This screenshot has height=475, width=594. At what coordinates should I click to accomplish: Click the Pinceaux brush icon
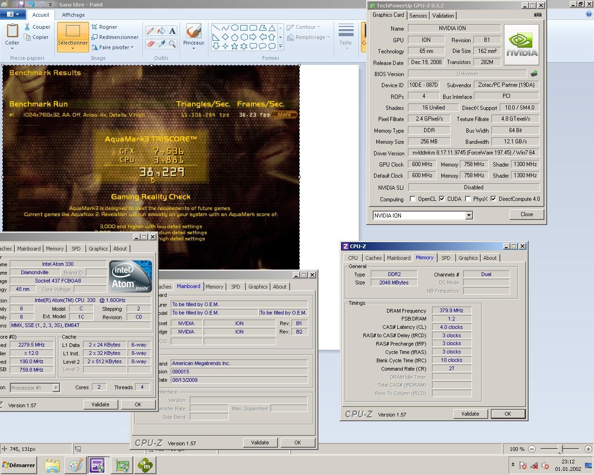pos(194,31)
